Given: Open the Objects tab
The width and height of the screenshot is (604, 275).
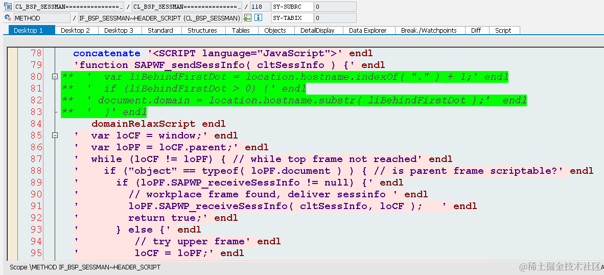Looking at the screenshot, I should pyautogui.click(x=275, y=31).
